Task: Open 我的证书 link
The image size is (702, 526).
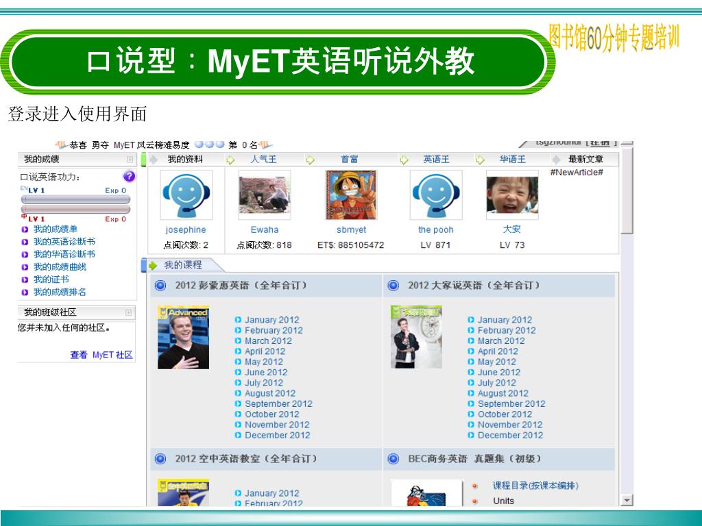Action: click(51, 279)
